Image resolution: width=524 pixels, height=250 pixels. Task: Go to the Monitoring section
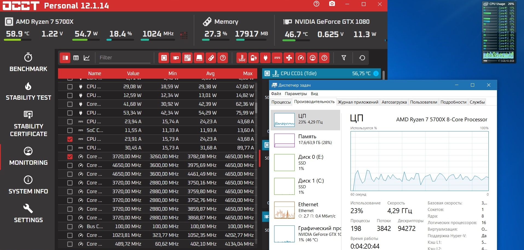tap(28, 156)
